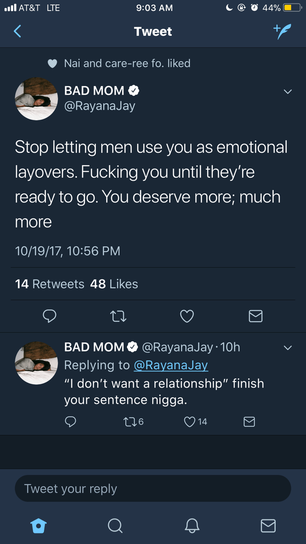Switch to the Notifications tab
Image resolution: width=306 pixels, height=544 pixels.
pos(192,526)
